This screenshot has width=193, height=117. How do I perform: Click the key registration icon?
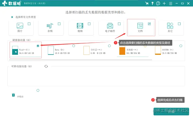click(152, 3)
